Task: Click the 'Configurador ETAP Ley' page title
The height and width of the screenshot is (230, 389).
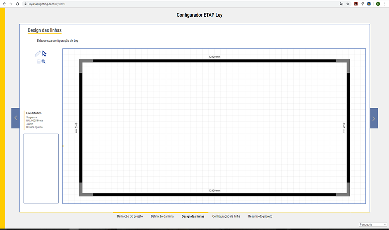Action: tap(200, 15)
